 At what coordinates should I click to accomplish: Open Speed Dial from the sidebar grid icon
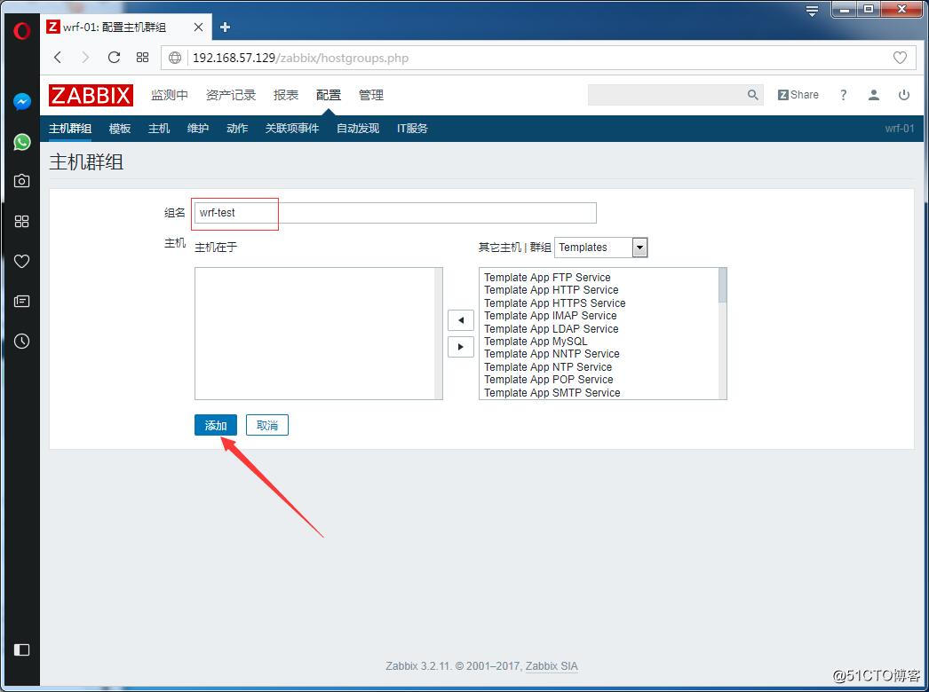(22, 222)
